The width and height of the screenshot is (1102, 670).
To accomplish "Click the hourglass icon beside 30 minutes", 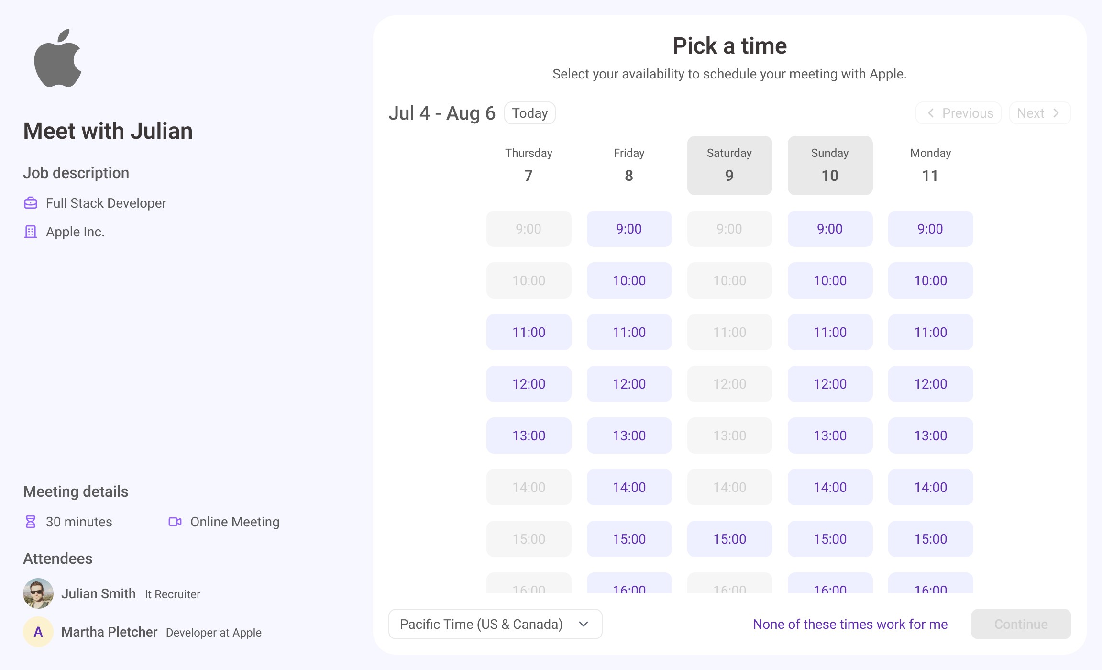I will click(31, 522).
